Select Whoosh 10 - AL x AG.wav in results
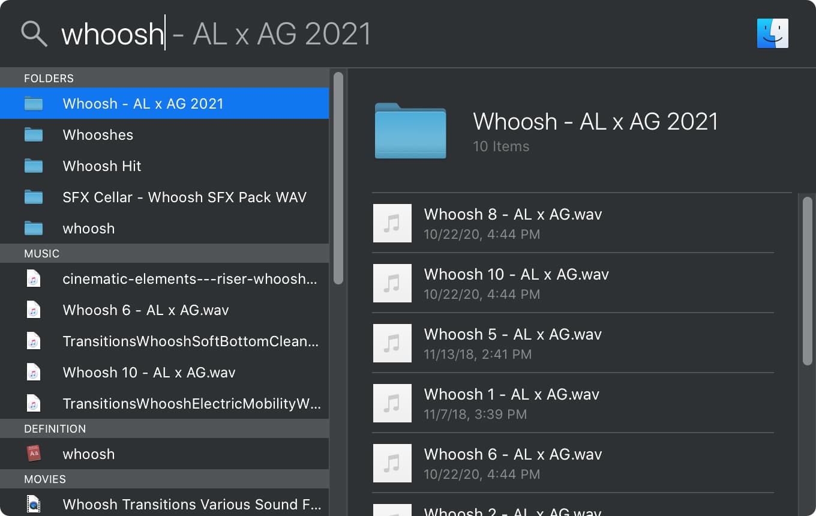 149,373
